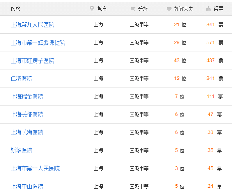This screenshot has width=234, height=196.
Task: Click the heart icon beside 好评大夫
Action: 169,9
